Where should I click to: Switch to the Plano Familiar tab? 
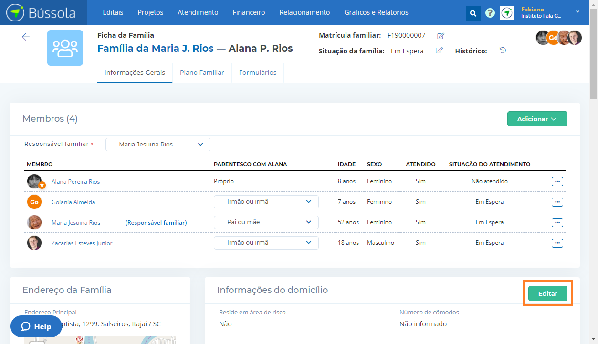[x=202, y=73]
